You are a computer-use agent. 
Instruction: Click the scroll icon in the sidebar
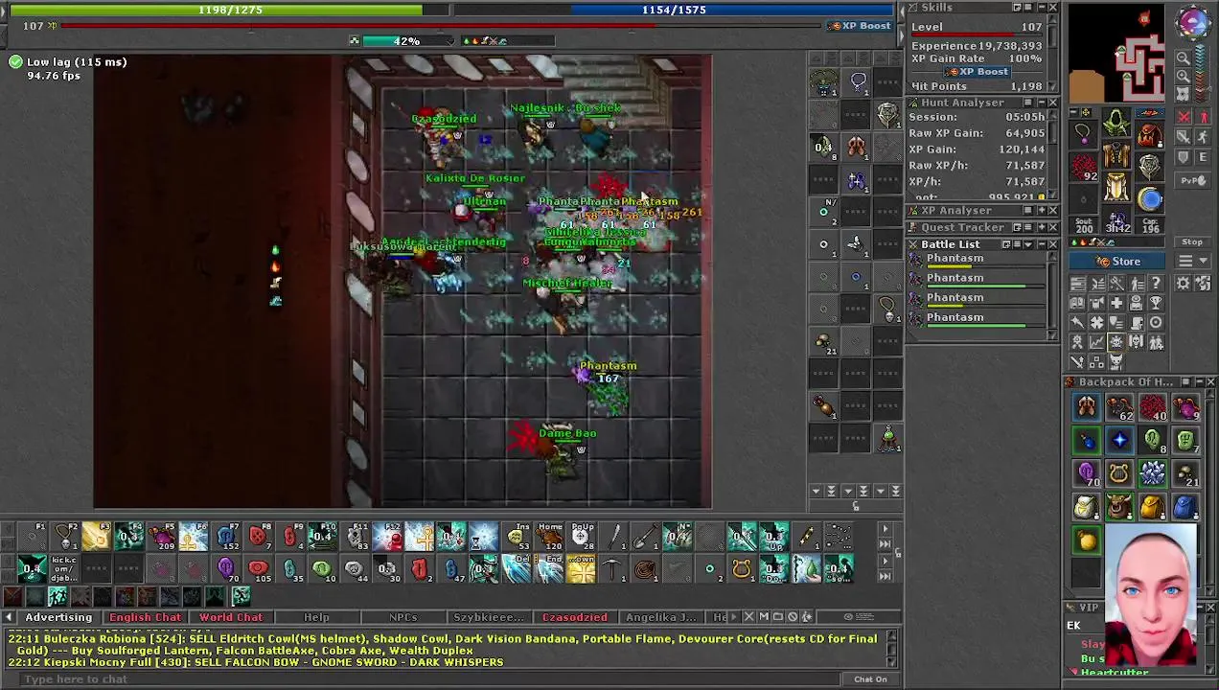[1136, 322]
